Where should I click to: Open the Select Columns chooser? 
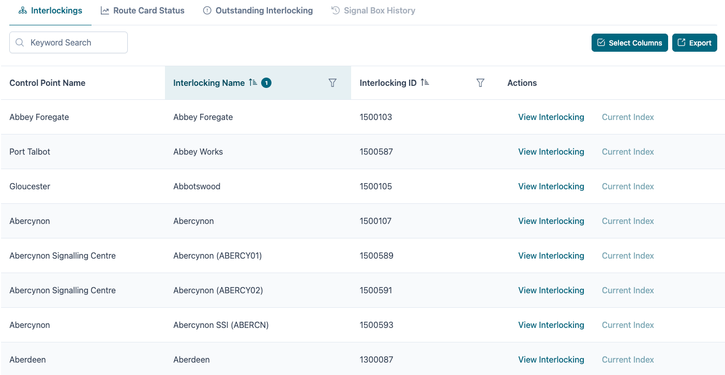pyautogui.click(x=629, y=42)
